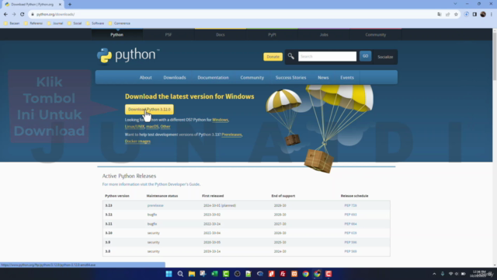The width and height of the screenshot is (497, 280).
Task: Open the Downloads menu
Action: 175,78
